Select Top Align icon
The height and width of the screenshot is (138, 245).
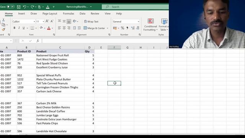tap(59, 21)
